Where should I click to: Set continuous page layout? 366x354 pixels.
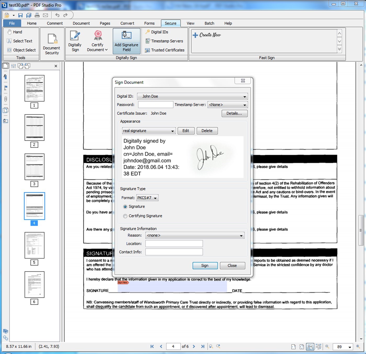[310, 347]
